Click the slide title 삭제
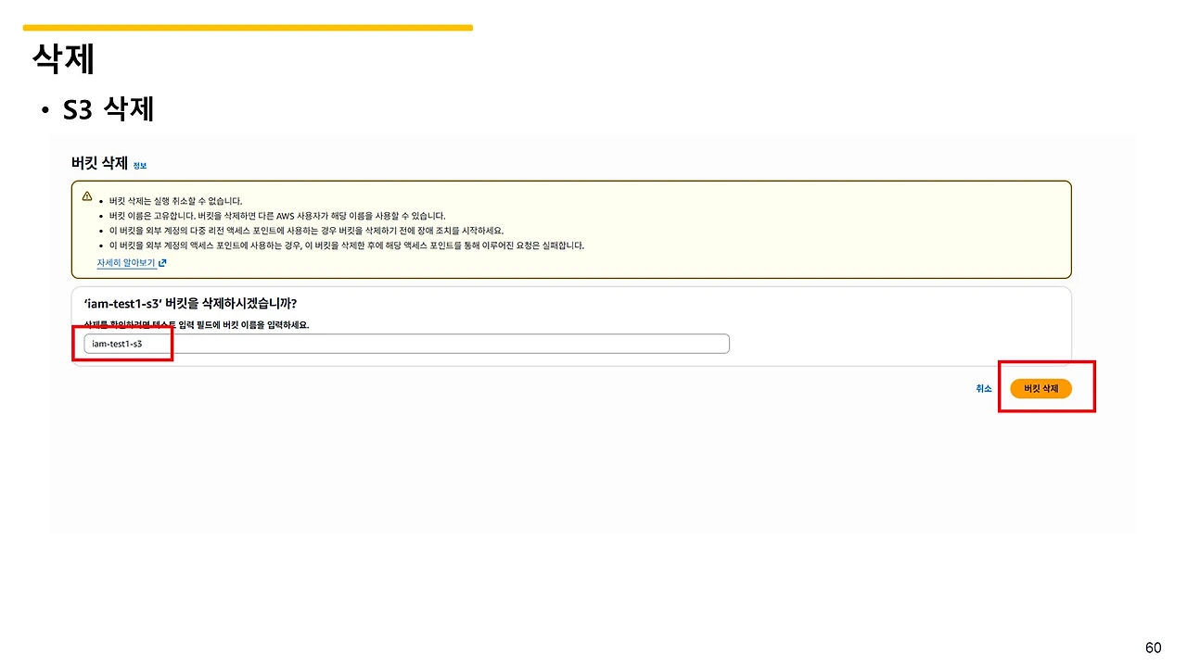Screen dimensions: 1187x667 click(64, 58)
